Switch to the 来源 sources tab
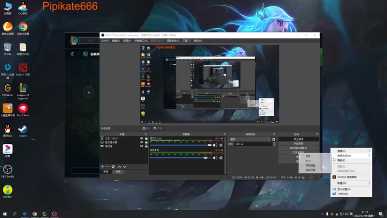The width and height of the screenshot is (387, 218). pyautogui.click(x=105, y=171)
